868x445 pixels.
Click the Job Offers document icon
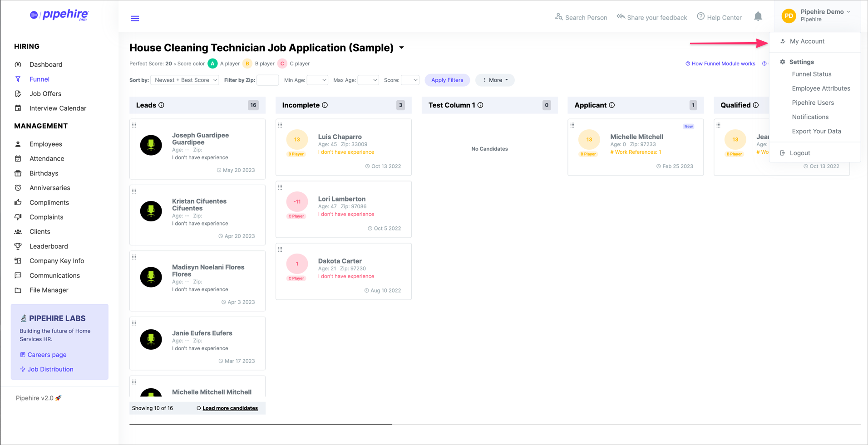18,93
